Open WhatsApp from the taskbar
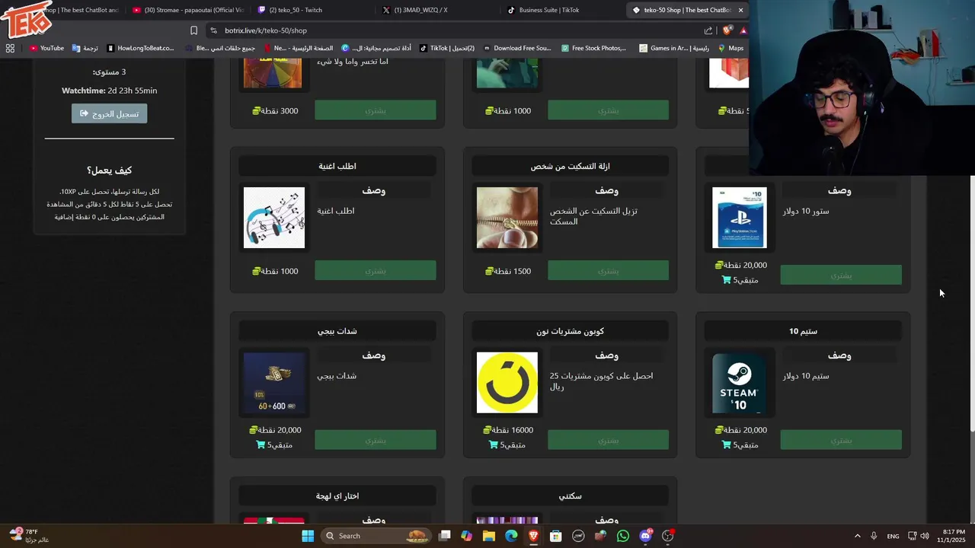This screenshot has width=975, height=548. (x=623, y=536)
